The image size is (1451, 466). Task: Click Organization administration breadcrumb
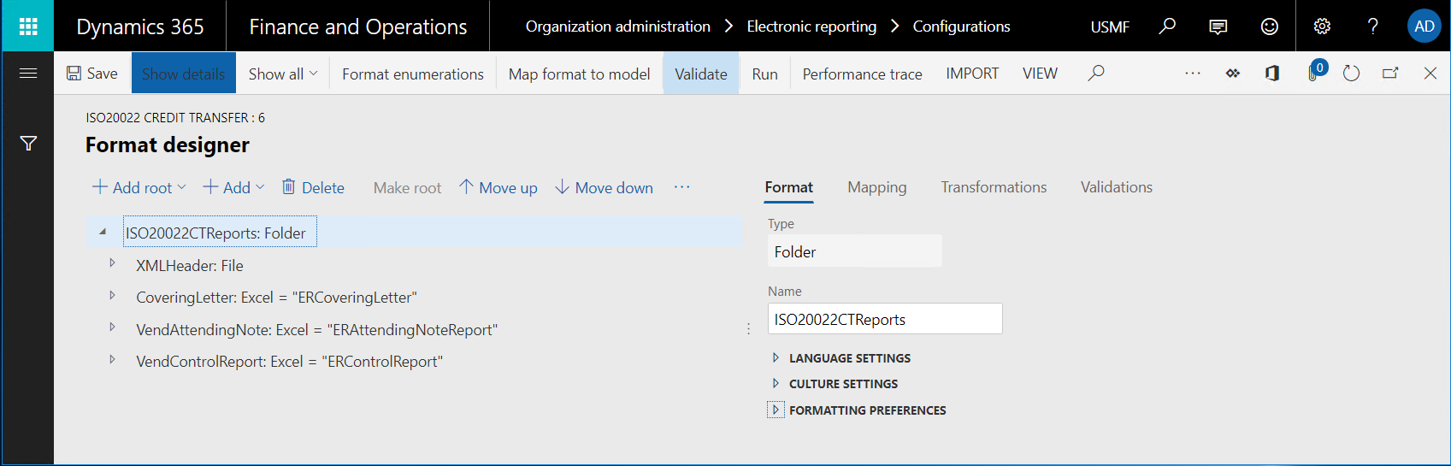coord(618,27)
